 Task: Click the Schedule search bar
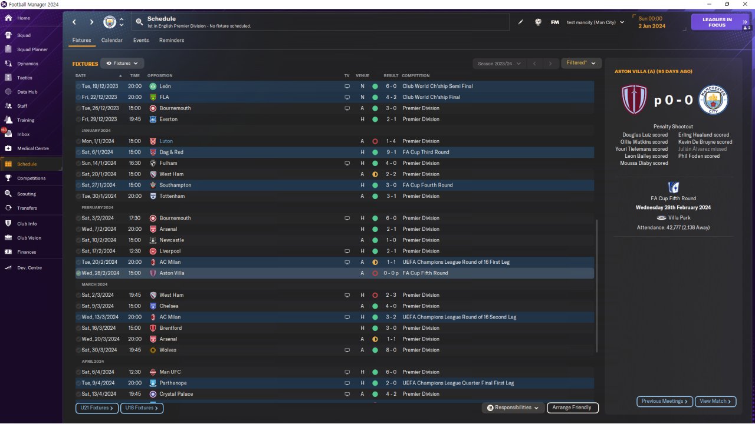pos(320,22)
